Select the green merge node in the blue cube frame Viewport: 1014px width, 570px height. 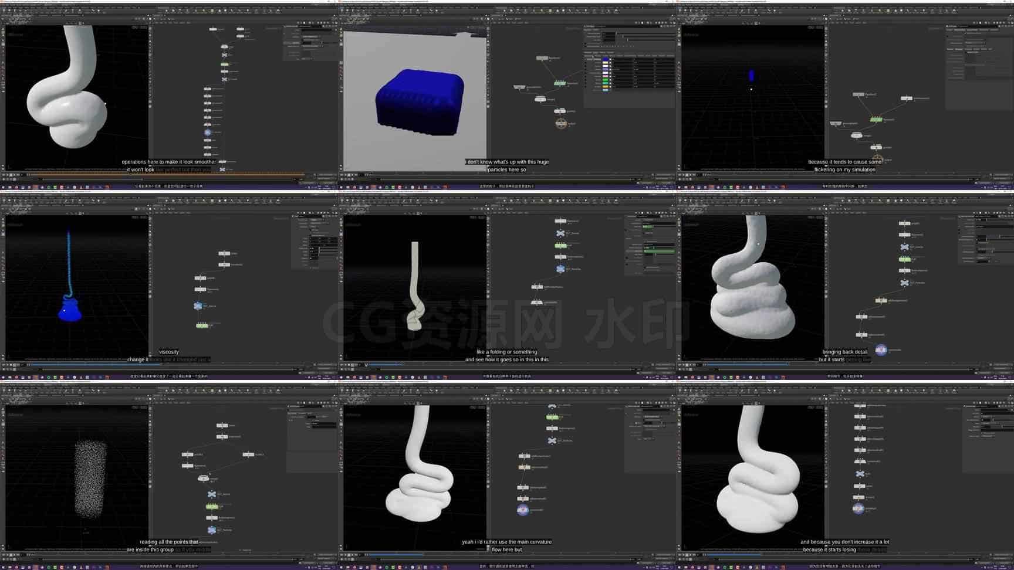560,83
